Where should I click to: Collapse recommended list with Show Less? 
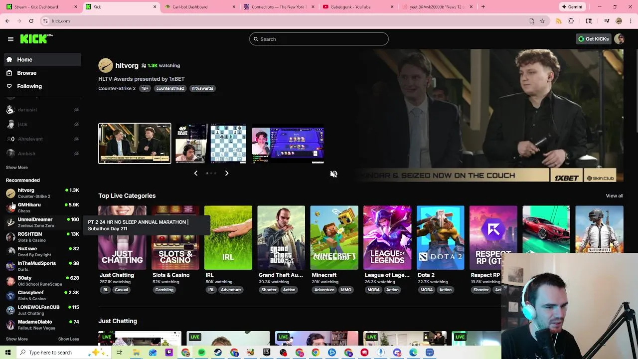tap(69, 339)
